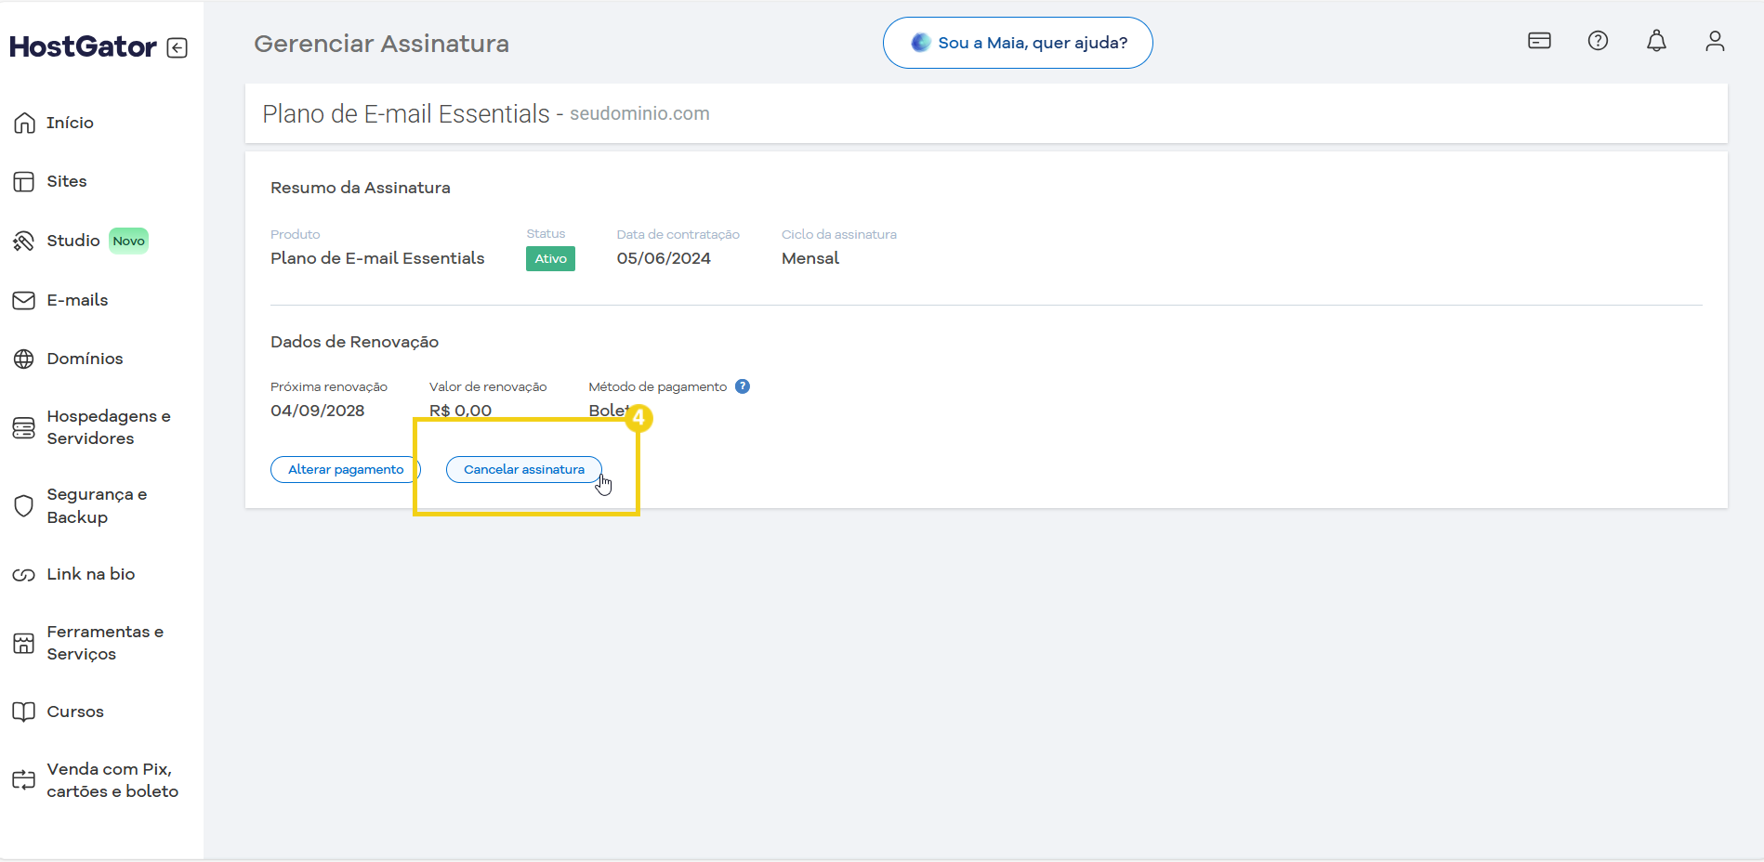Collapse the sidebar with the arrow icon

pos(178,47)
